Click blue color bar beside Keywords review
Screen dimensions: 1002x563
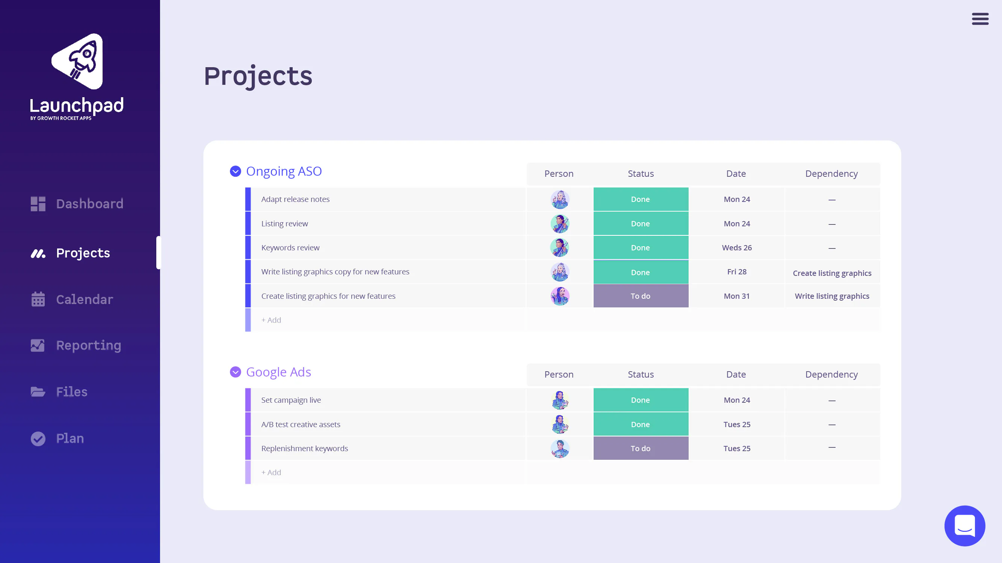click(248, 248)
